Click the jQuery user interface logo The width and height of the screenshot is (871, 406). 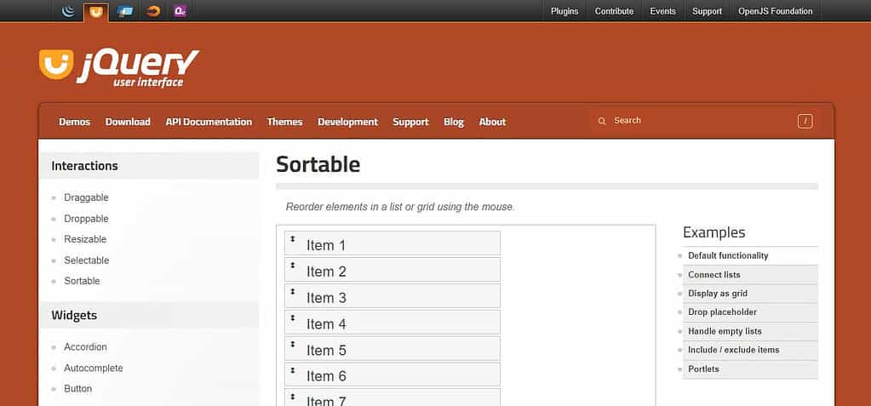click(119, 68)
